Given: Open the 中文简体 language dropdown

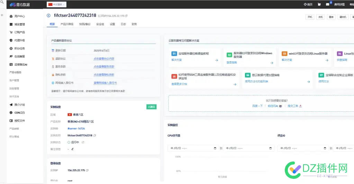Looking at the screenshot, I should coord(56,4).
